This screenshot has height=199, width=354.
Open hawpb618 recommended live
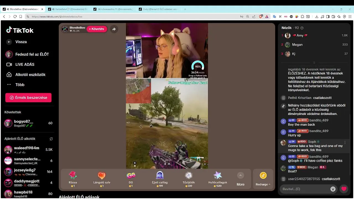pos(28,194)
